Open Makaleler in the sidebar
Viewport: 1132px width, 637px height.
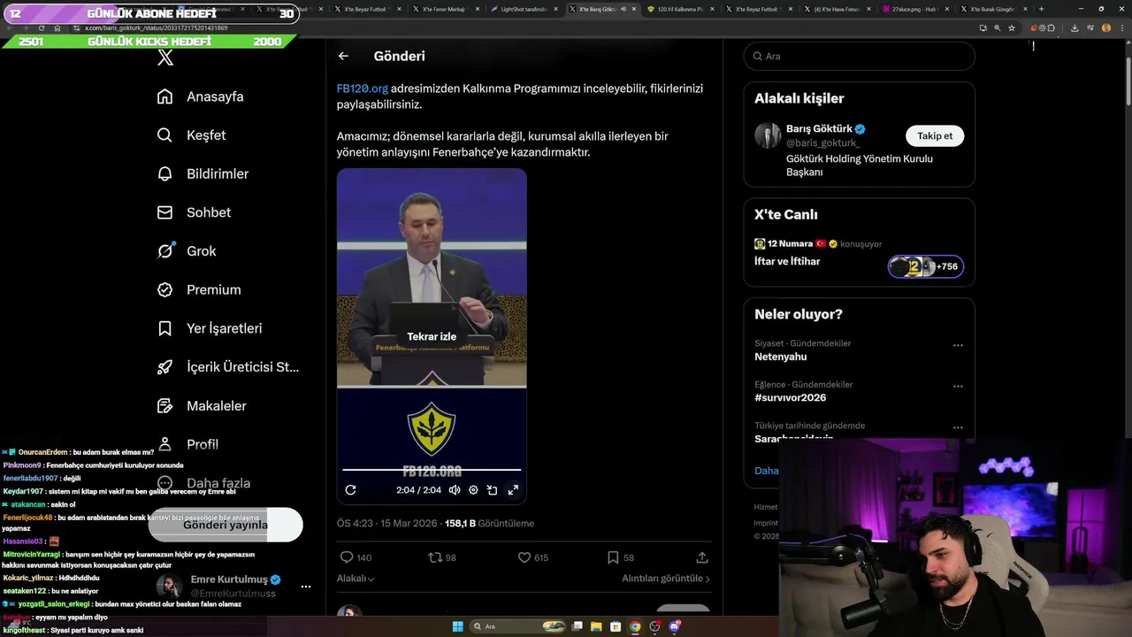pos(202,405)
